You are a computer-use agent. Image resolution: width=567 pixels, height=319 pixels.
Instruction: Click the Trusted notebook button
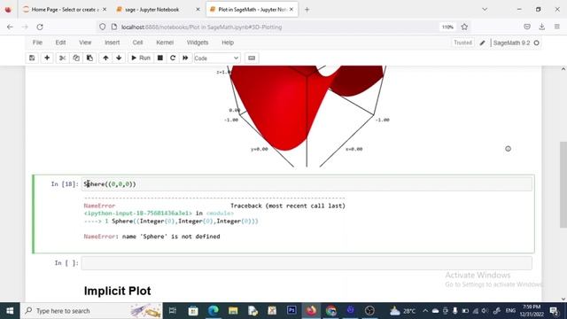pyautogui.click(x=462, y=43)
